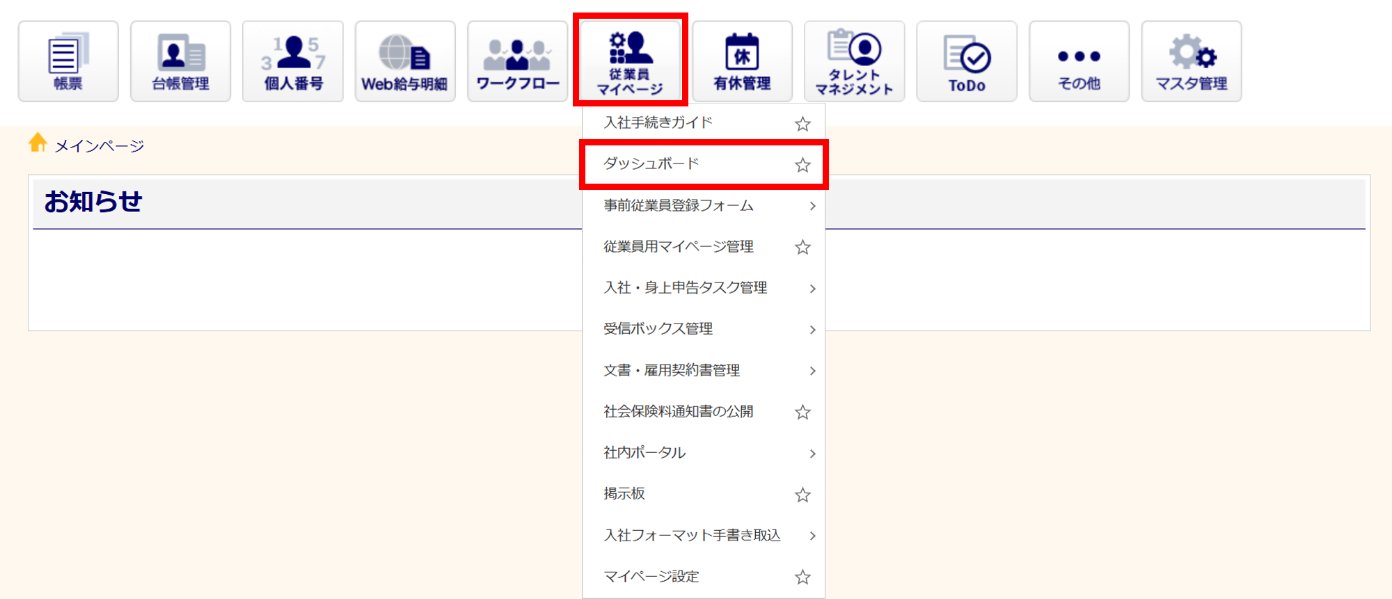
Task: Open the 個人番号 personal number icon
Action: pyautogui.click(x=293, y=61)
